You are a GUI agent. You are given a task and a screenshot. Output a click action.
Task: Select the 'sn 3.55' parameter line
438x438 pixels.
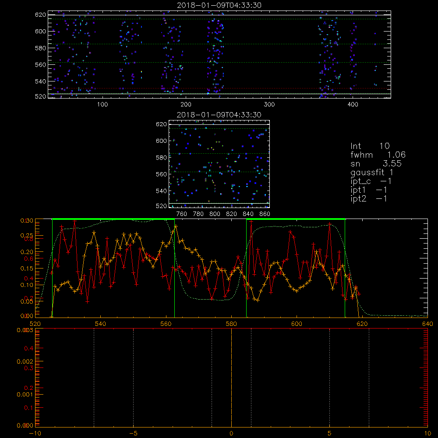(376, 163)
